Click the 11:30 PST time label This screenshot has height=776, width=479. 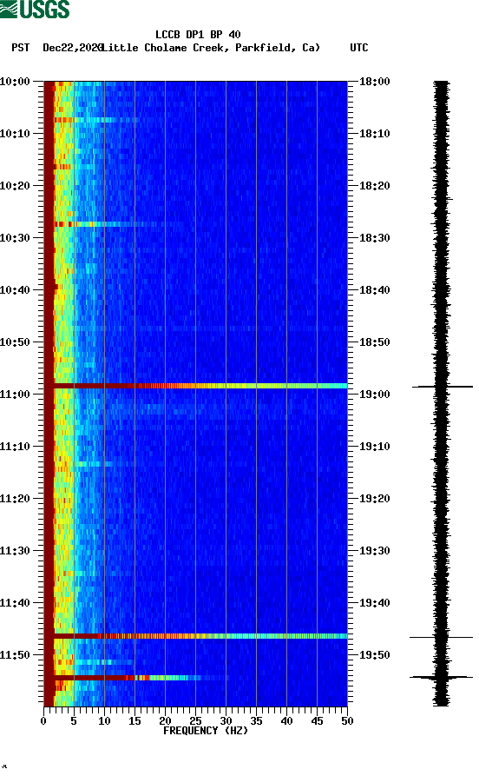pyautogui.click(x=15, y=551)
